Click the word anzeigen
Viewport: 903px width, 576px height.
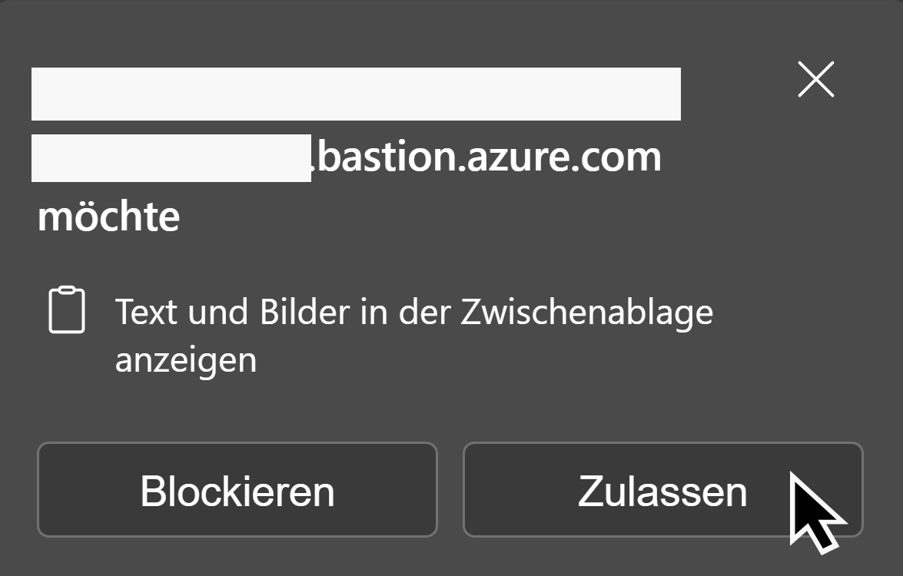[185, 359]
